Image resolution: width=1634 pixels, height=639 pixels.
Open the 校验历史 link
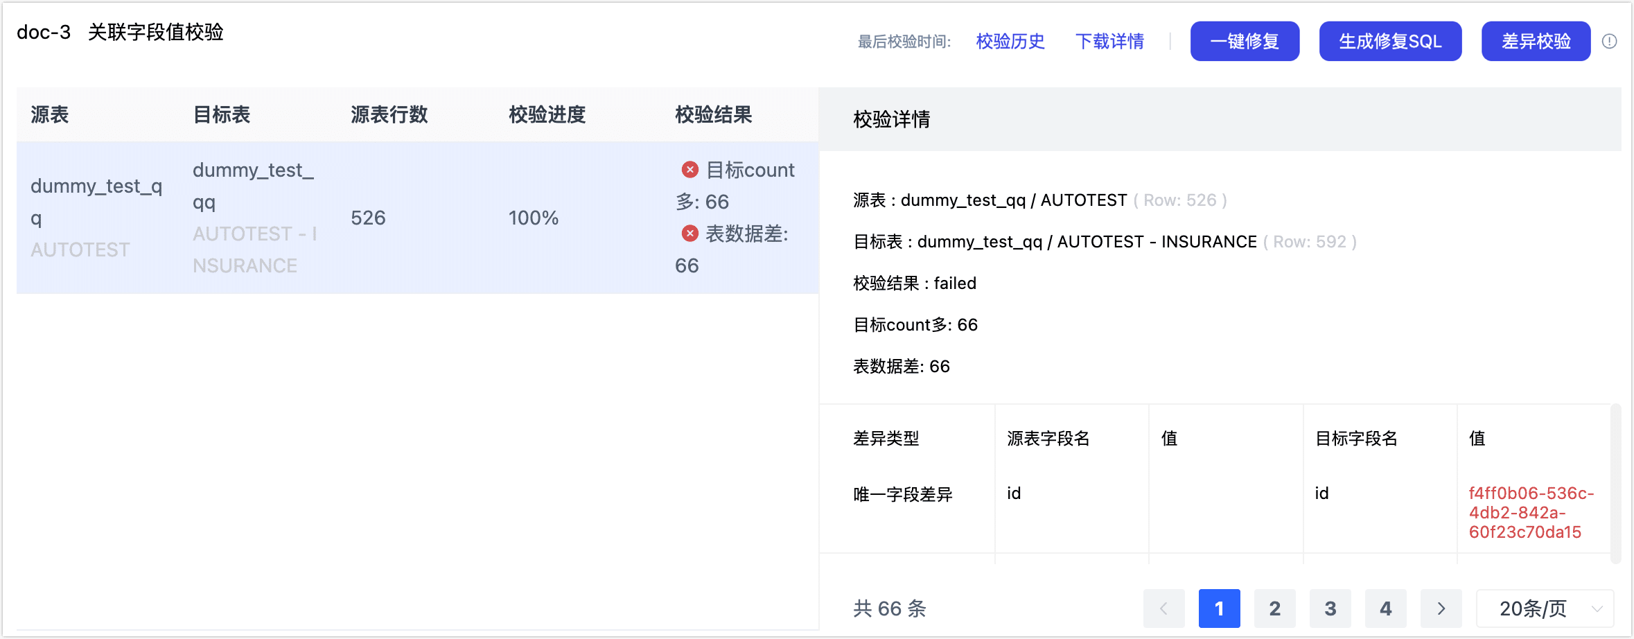(1010, 41)
